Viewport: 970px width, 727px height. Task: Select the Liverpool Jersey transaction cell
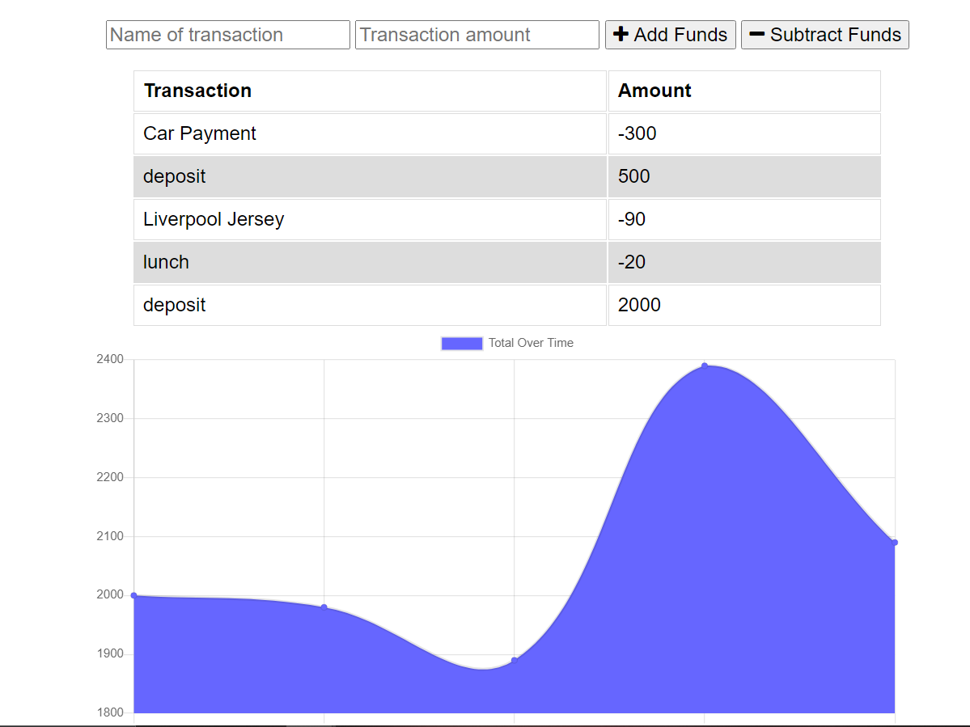pos(214,219)
